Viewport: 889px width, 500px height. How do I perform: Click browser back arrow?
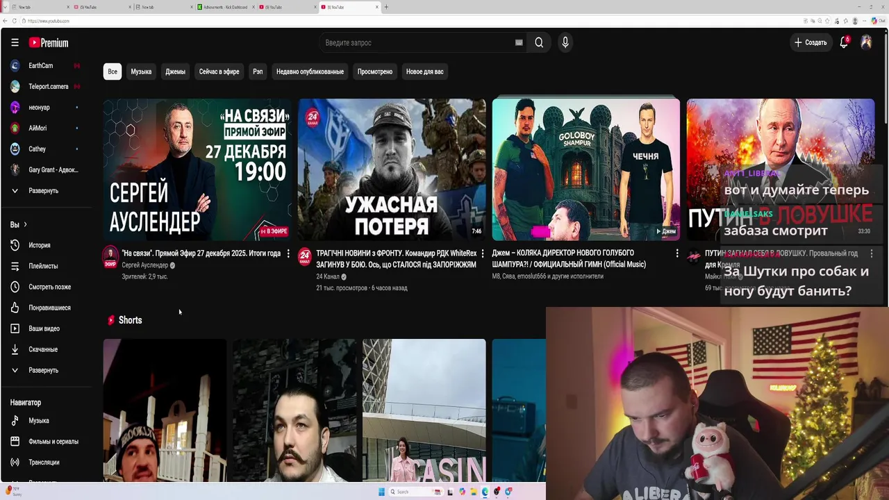pyautogui.click(x=6, y=21)
